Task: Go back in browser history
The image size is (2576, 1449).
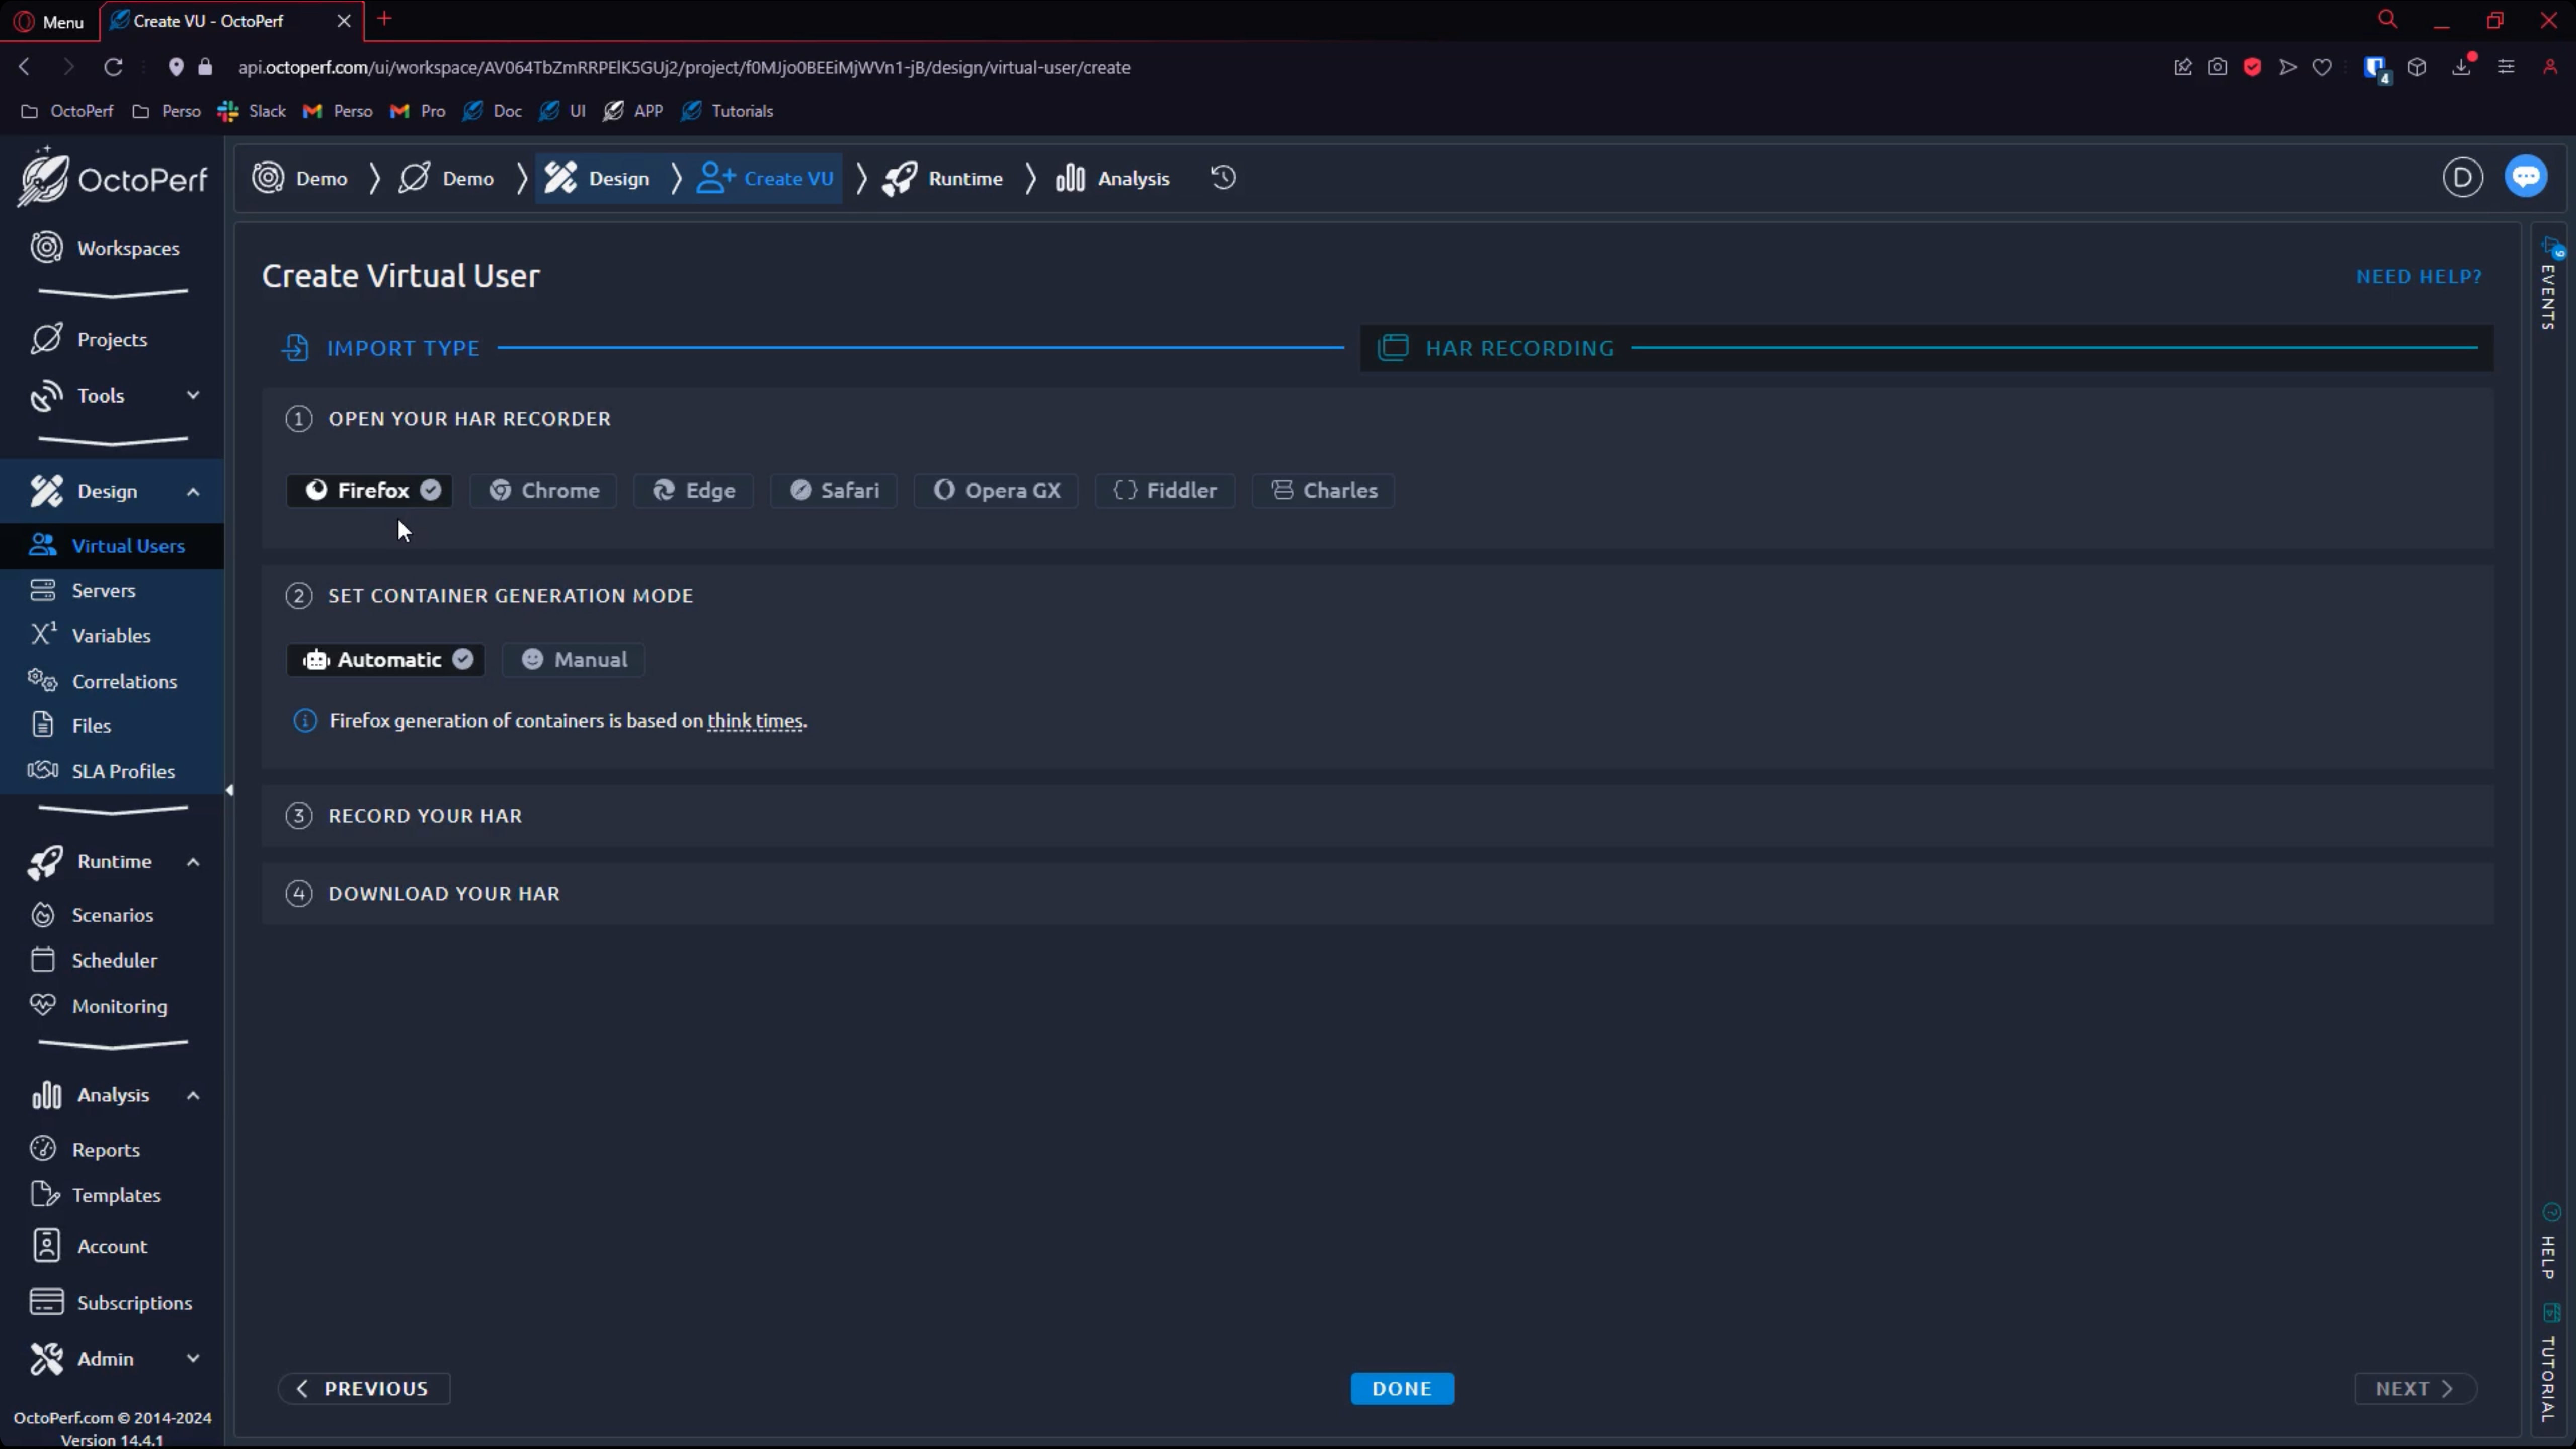Action: 25,67
